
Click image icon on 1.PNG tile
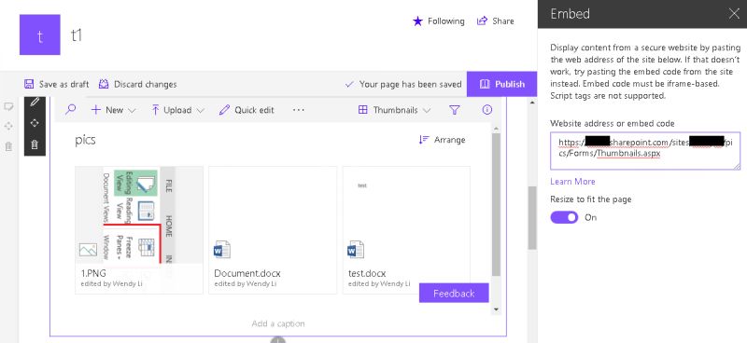click(88, 250)
